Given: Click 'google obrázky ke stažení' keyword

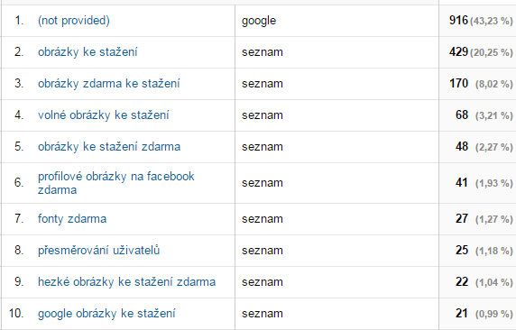Looking at the screenshot, I should (106, 314).
